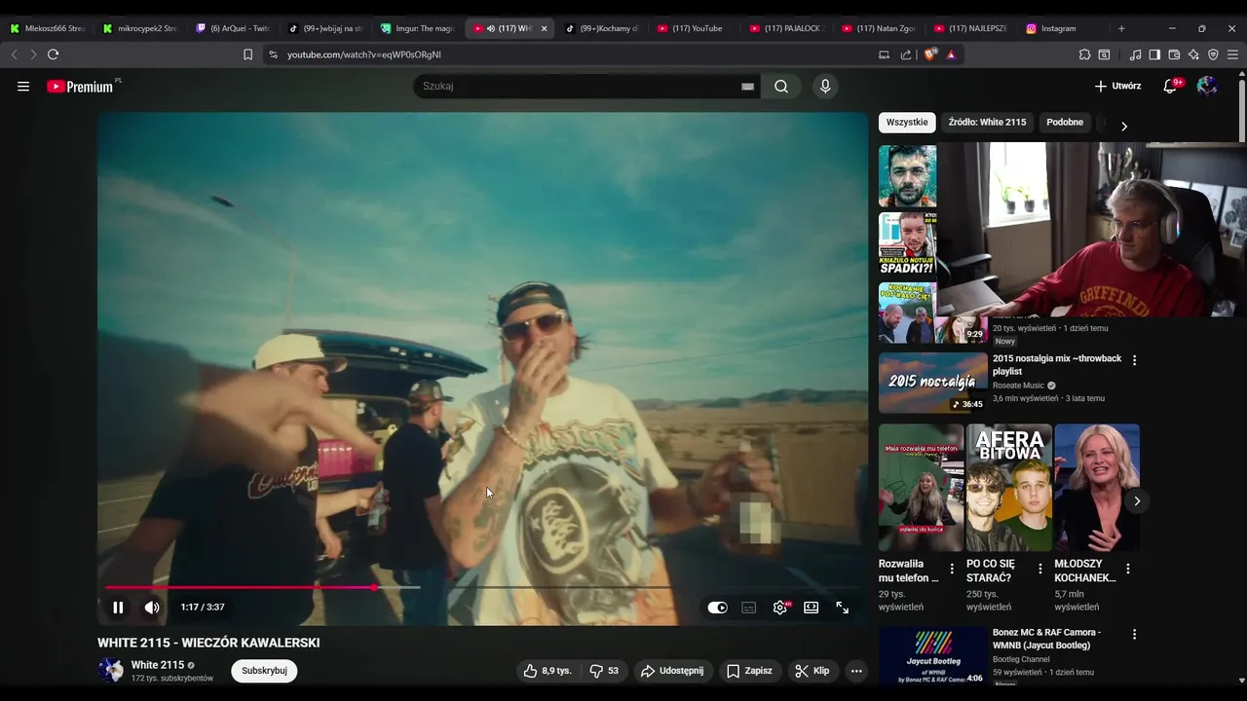Open White 2115 channel avatar
This screenshot has height=701, width=1247.
click(x=111, y=671)
